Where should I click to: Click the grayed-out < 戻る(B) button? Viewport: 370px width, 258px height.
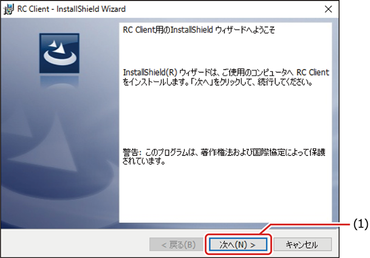tap(177, 244)
